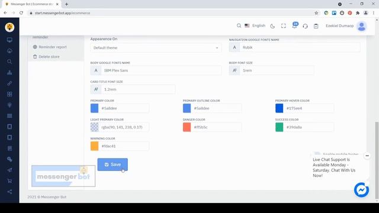
Task: Click the cloud icon in the sidebar
Action: 9,51
